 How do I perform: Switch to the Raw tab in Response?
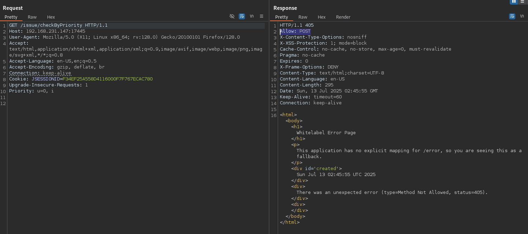pyautogui.click(x=303, y=17)
